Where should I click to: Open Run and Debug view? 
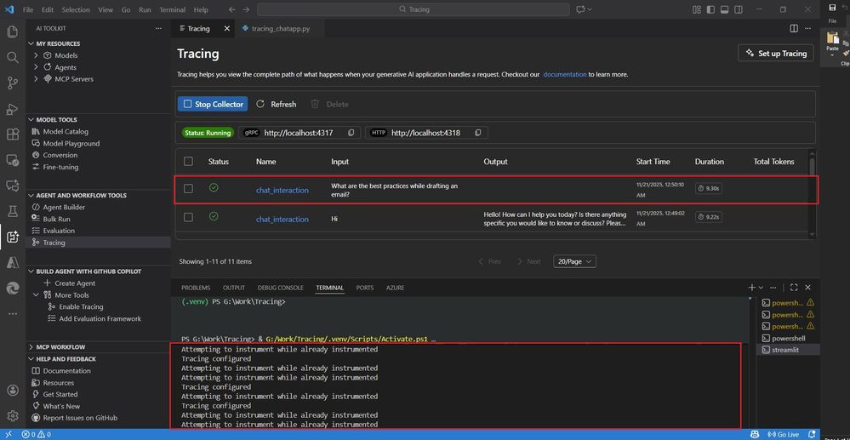tap(13, 109)
